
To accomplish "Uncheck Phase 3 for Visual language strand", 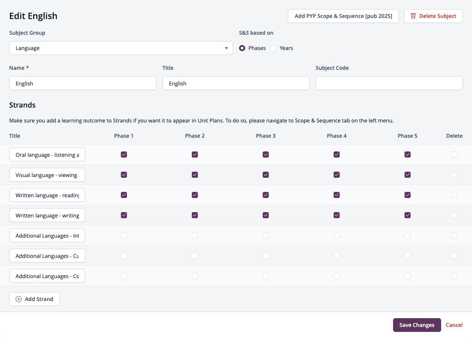I will (x=266, y=175).
